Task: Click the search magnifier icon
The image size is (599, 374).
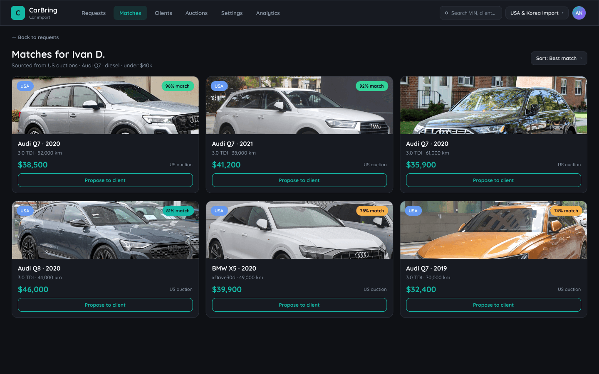Action: (446, 13)
